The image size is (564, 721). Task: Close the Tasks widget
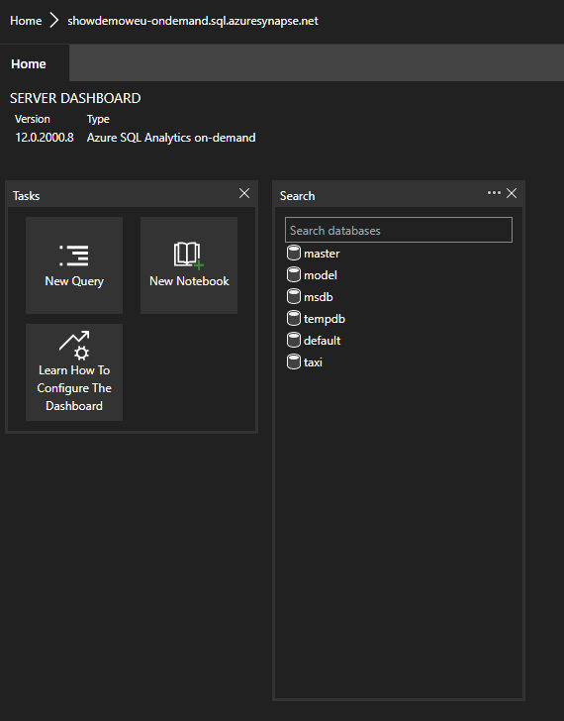point(244,193)
